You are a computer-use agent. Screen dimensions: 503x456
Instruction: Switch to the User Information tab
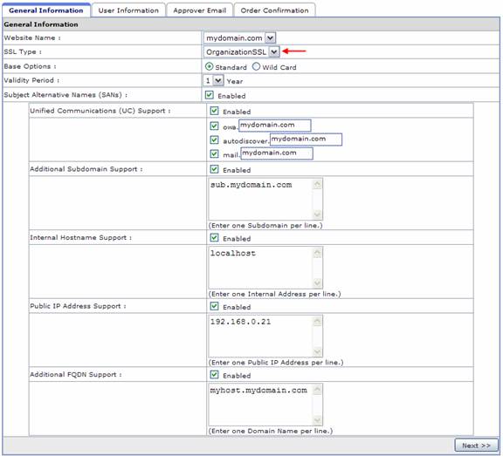point(128,10)
